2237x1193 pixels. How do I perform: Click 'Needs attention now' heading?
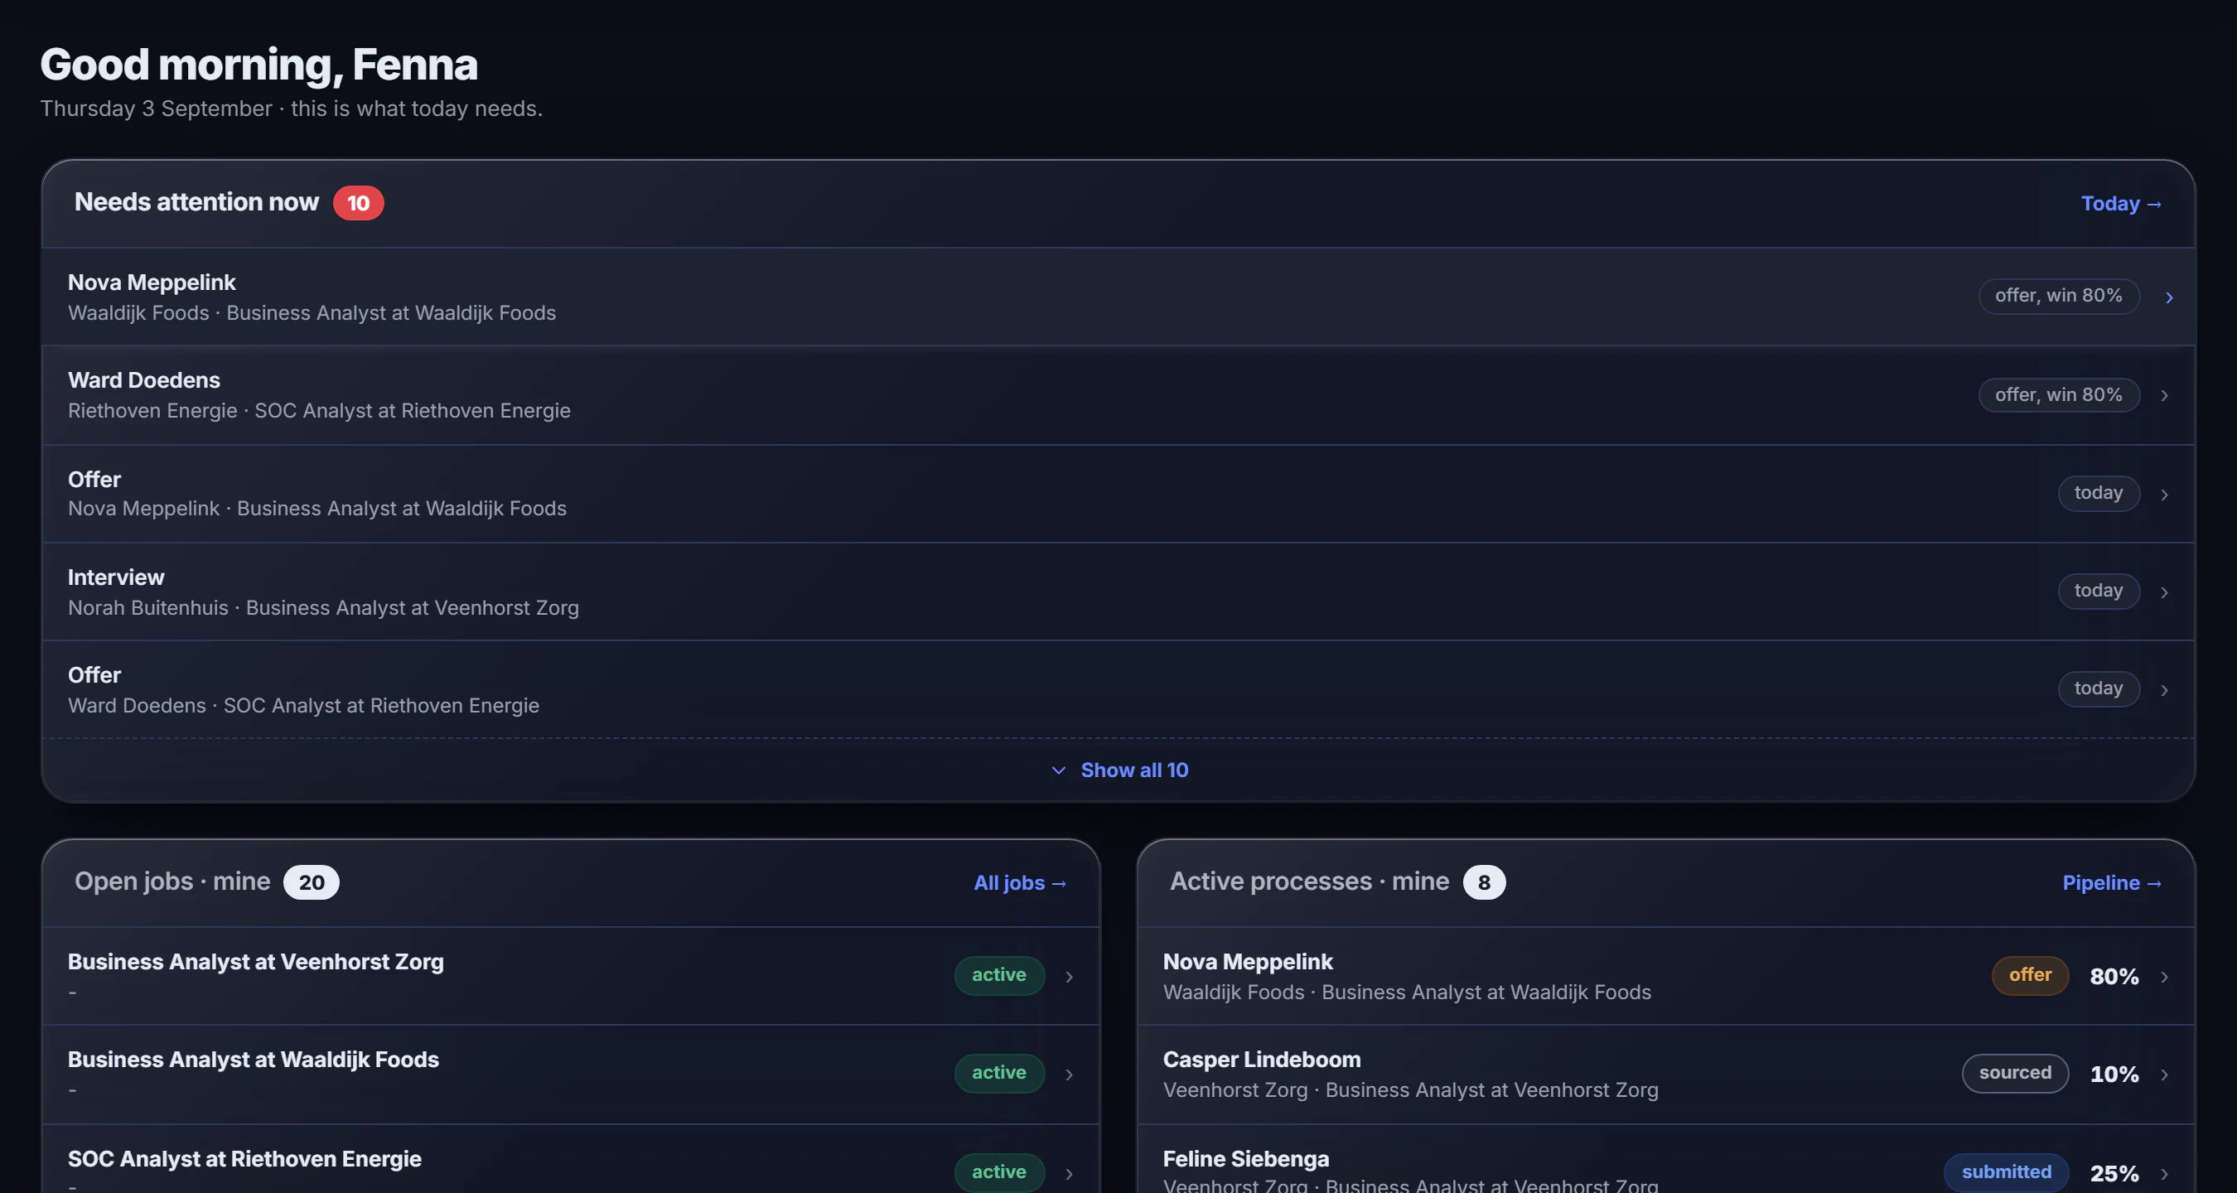pos(196,201)
